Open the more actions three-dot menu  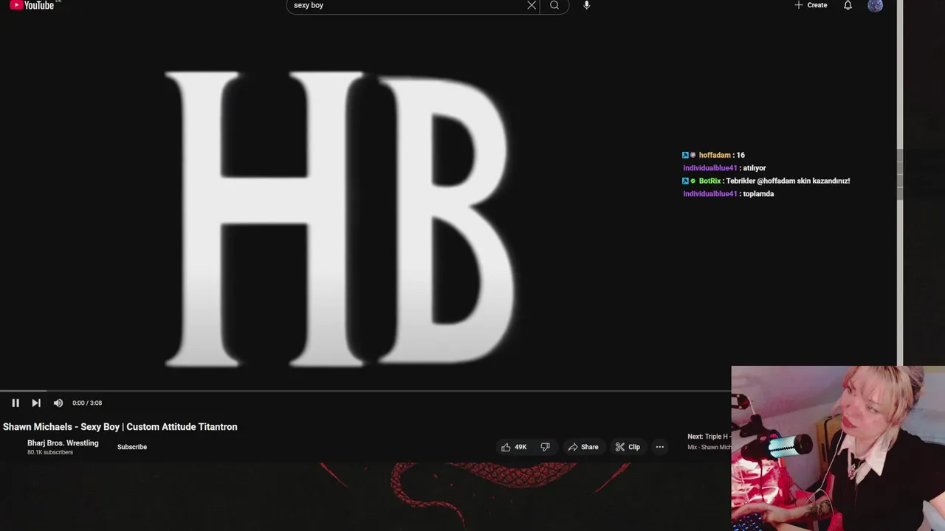tap(660, 447)
